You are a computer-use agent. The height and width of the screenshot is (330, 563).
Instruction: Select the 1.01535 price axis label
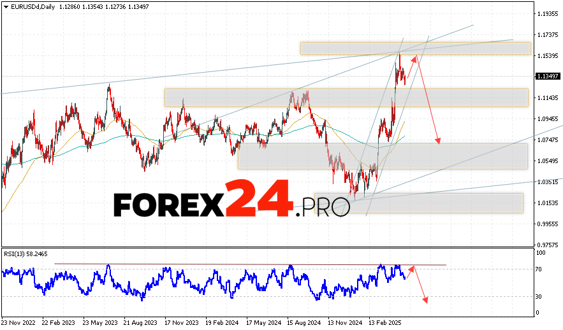(x=548, y=203)
